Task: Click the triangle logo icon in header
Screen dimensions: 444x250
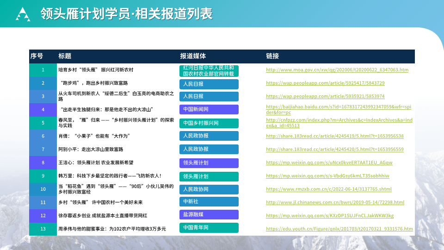Action: pyautogui.click(x=23, y=14)
